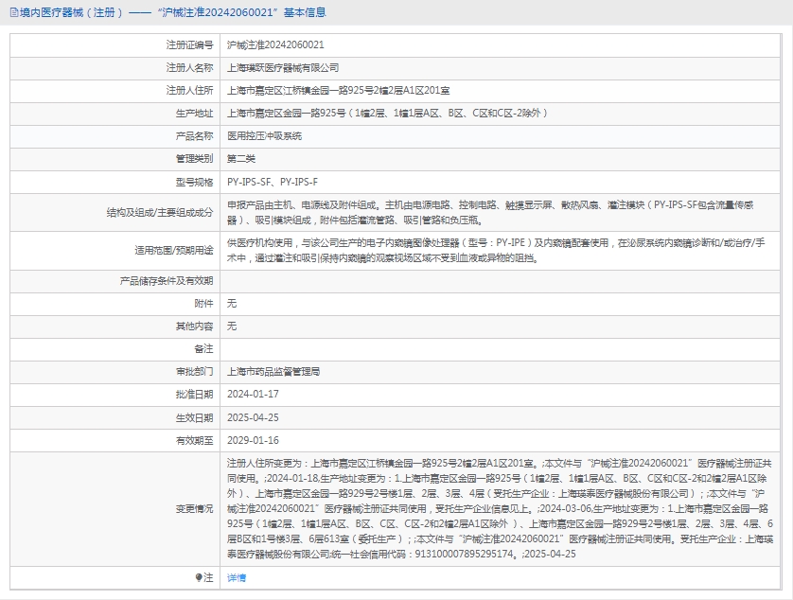Click the 注册证编号 row label
The image size is (793, 600).
[189, 45]
